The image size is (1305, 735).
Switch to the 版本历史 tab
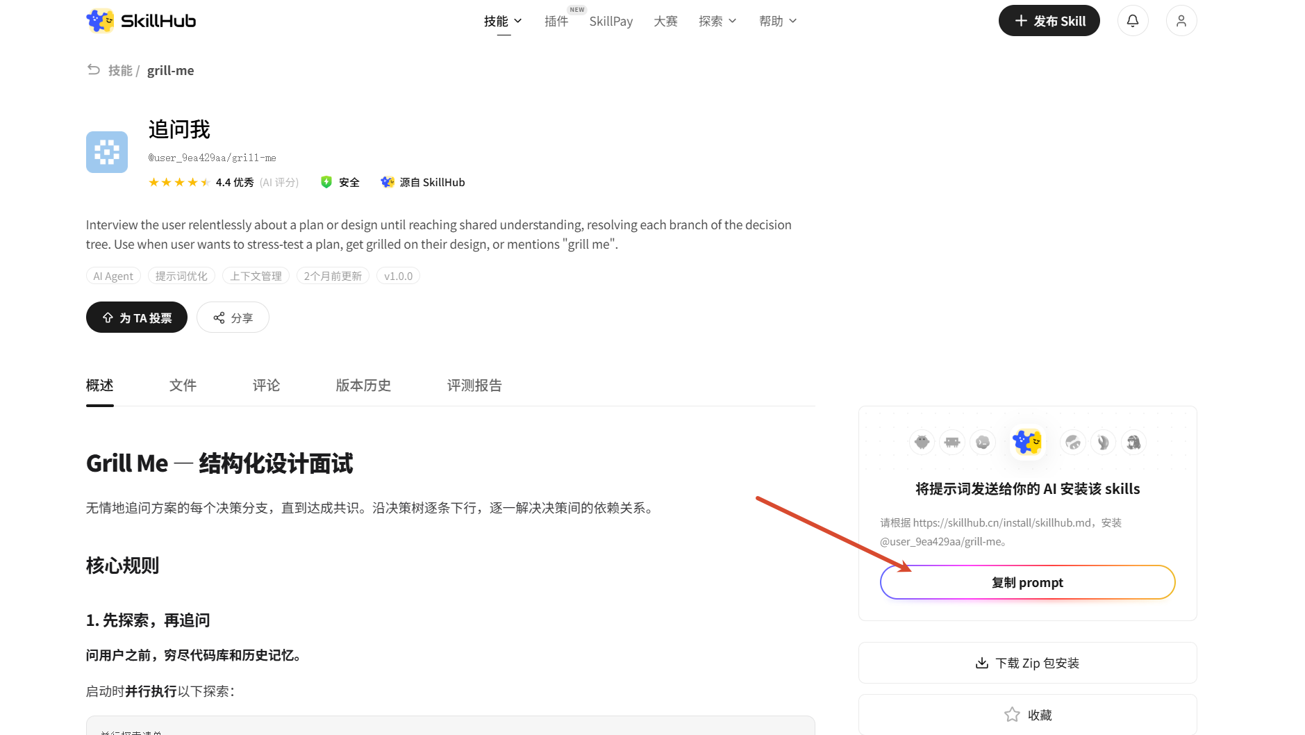coord(364,386)
